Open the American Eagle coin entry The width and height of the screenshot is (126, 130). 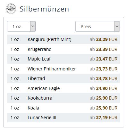pyautogui.click(x=44, y=88)
